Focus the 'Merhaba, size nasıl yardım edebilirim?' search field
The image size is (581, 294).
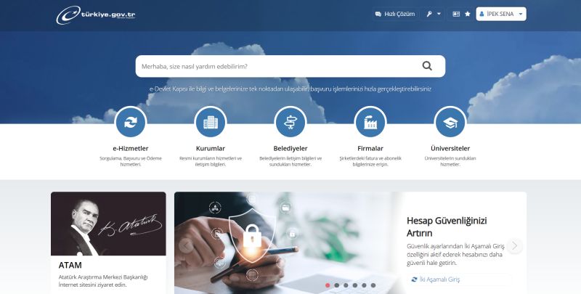[x=278, y=66]
